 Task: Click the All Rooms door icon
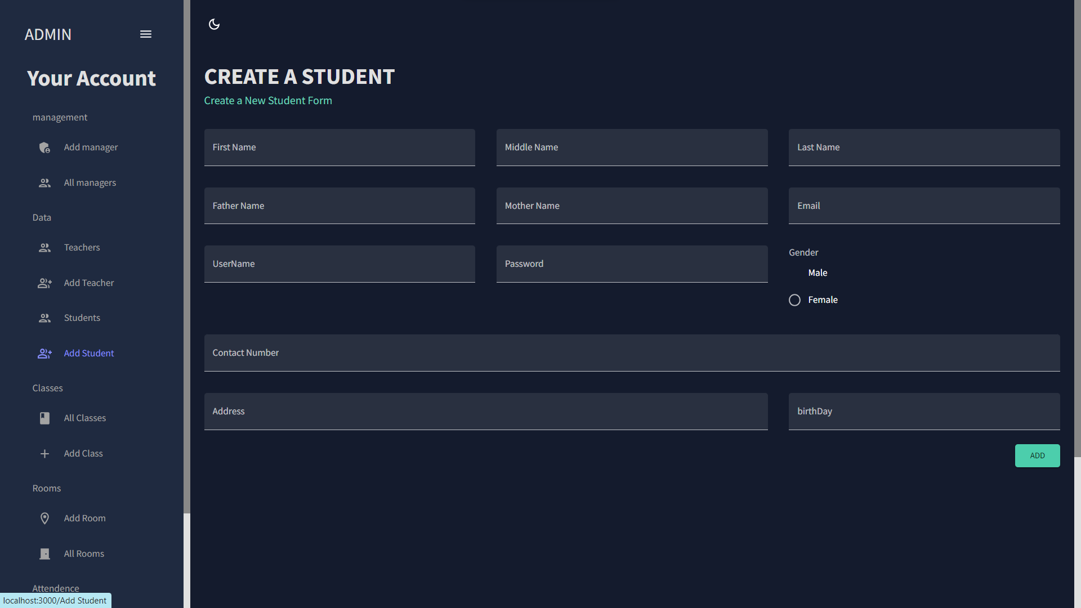tap(44, 554)
